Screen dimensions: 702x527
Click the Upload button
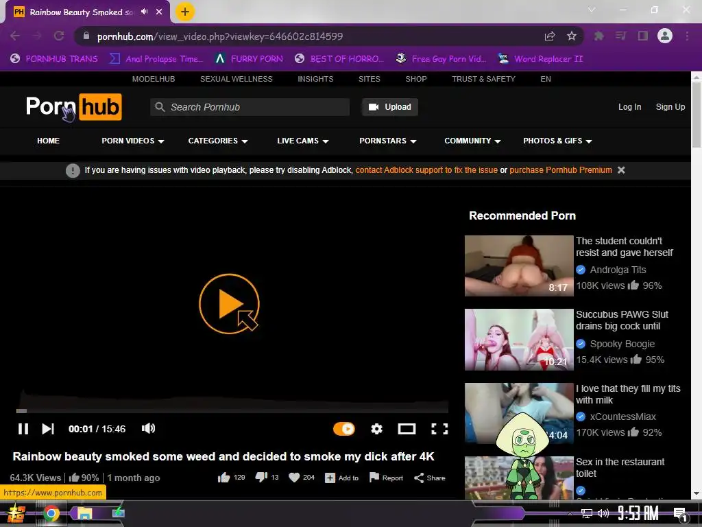click(390, 107)
